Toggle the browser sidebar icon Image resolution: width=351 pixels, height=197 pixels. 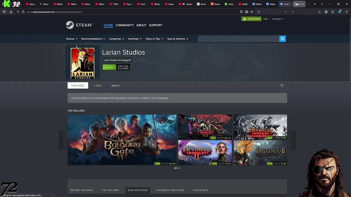pos(4,12)
